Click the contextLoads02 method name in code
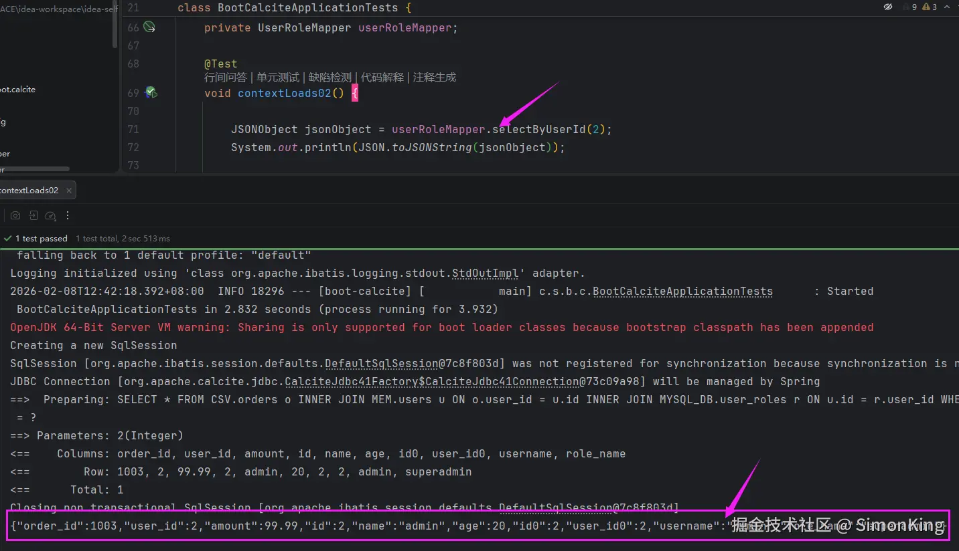The image size is (959, 551). tap(285, 93)
